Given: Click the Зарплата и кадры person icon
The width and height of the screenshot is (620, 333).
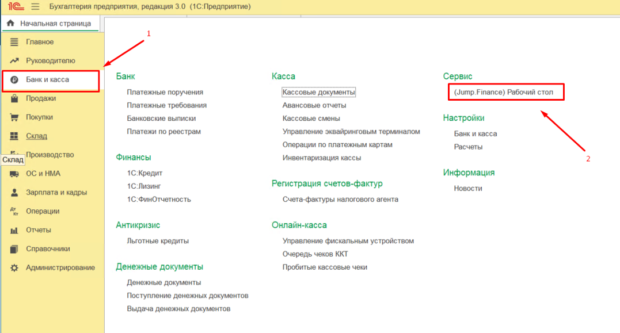Looking at the screenshot, I should point(14,193).
